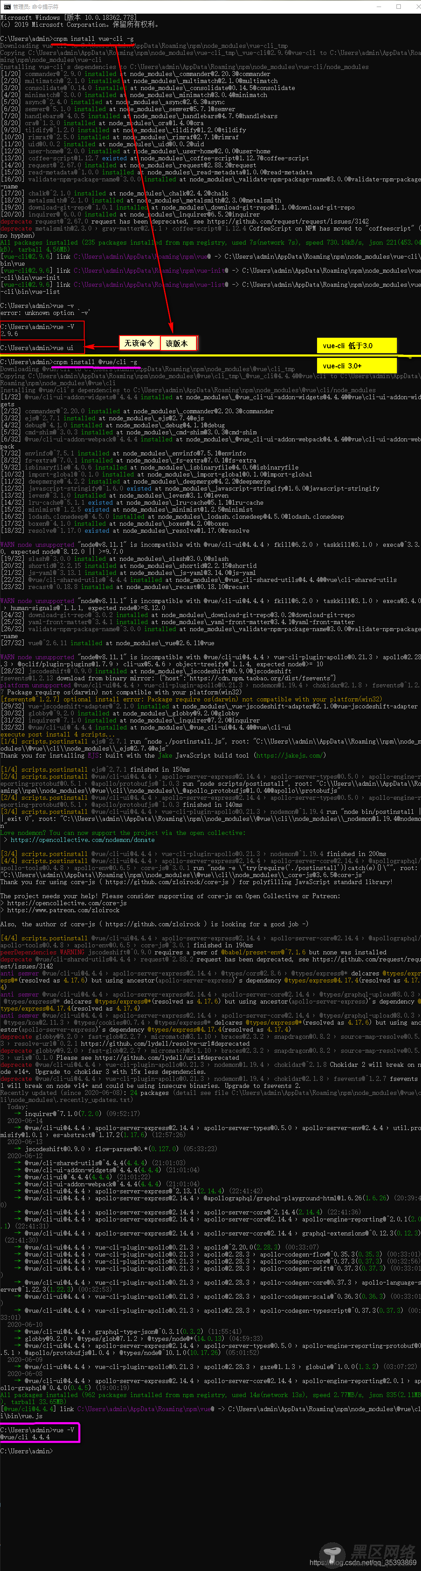The width and height of the screenshot is (421, 1571).
Task: Click the 'cnpm install @vue/cli -g' command
Action: click(95, 361)
